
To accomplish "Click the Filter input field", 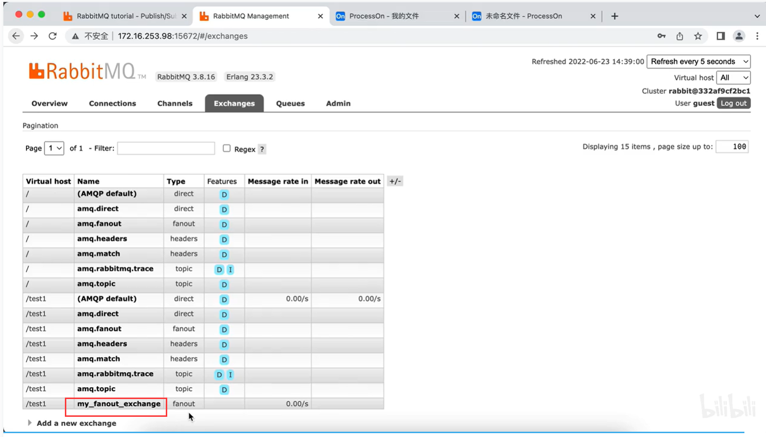I will coord(166,148).
